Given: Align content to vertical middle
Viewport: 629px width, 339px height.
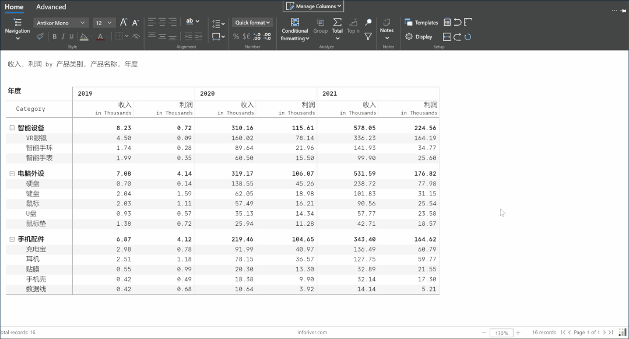Looking at the screenshot, I should pyautogui.click(x=162, y=37).
